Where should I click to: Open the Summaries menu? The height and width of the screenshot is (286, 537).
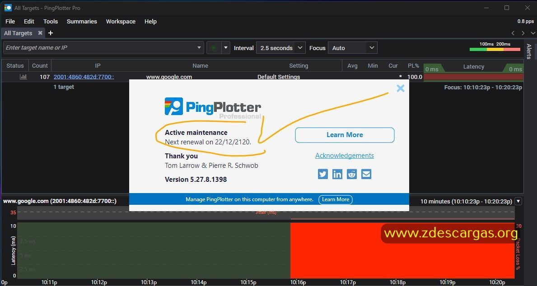pos(82,21)
